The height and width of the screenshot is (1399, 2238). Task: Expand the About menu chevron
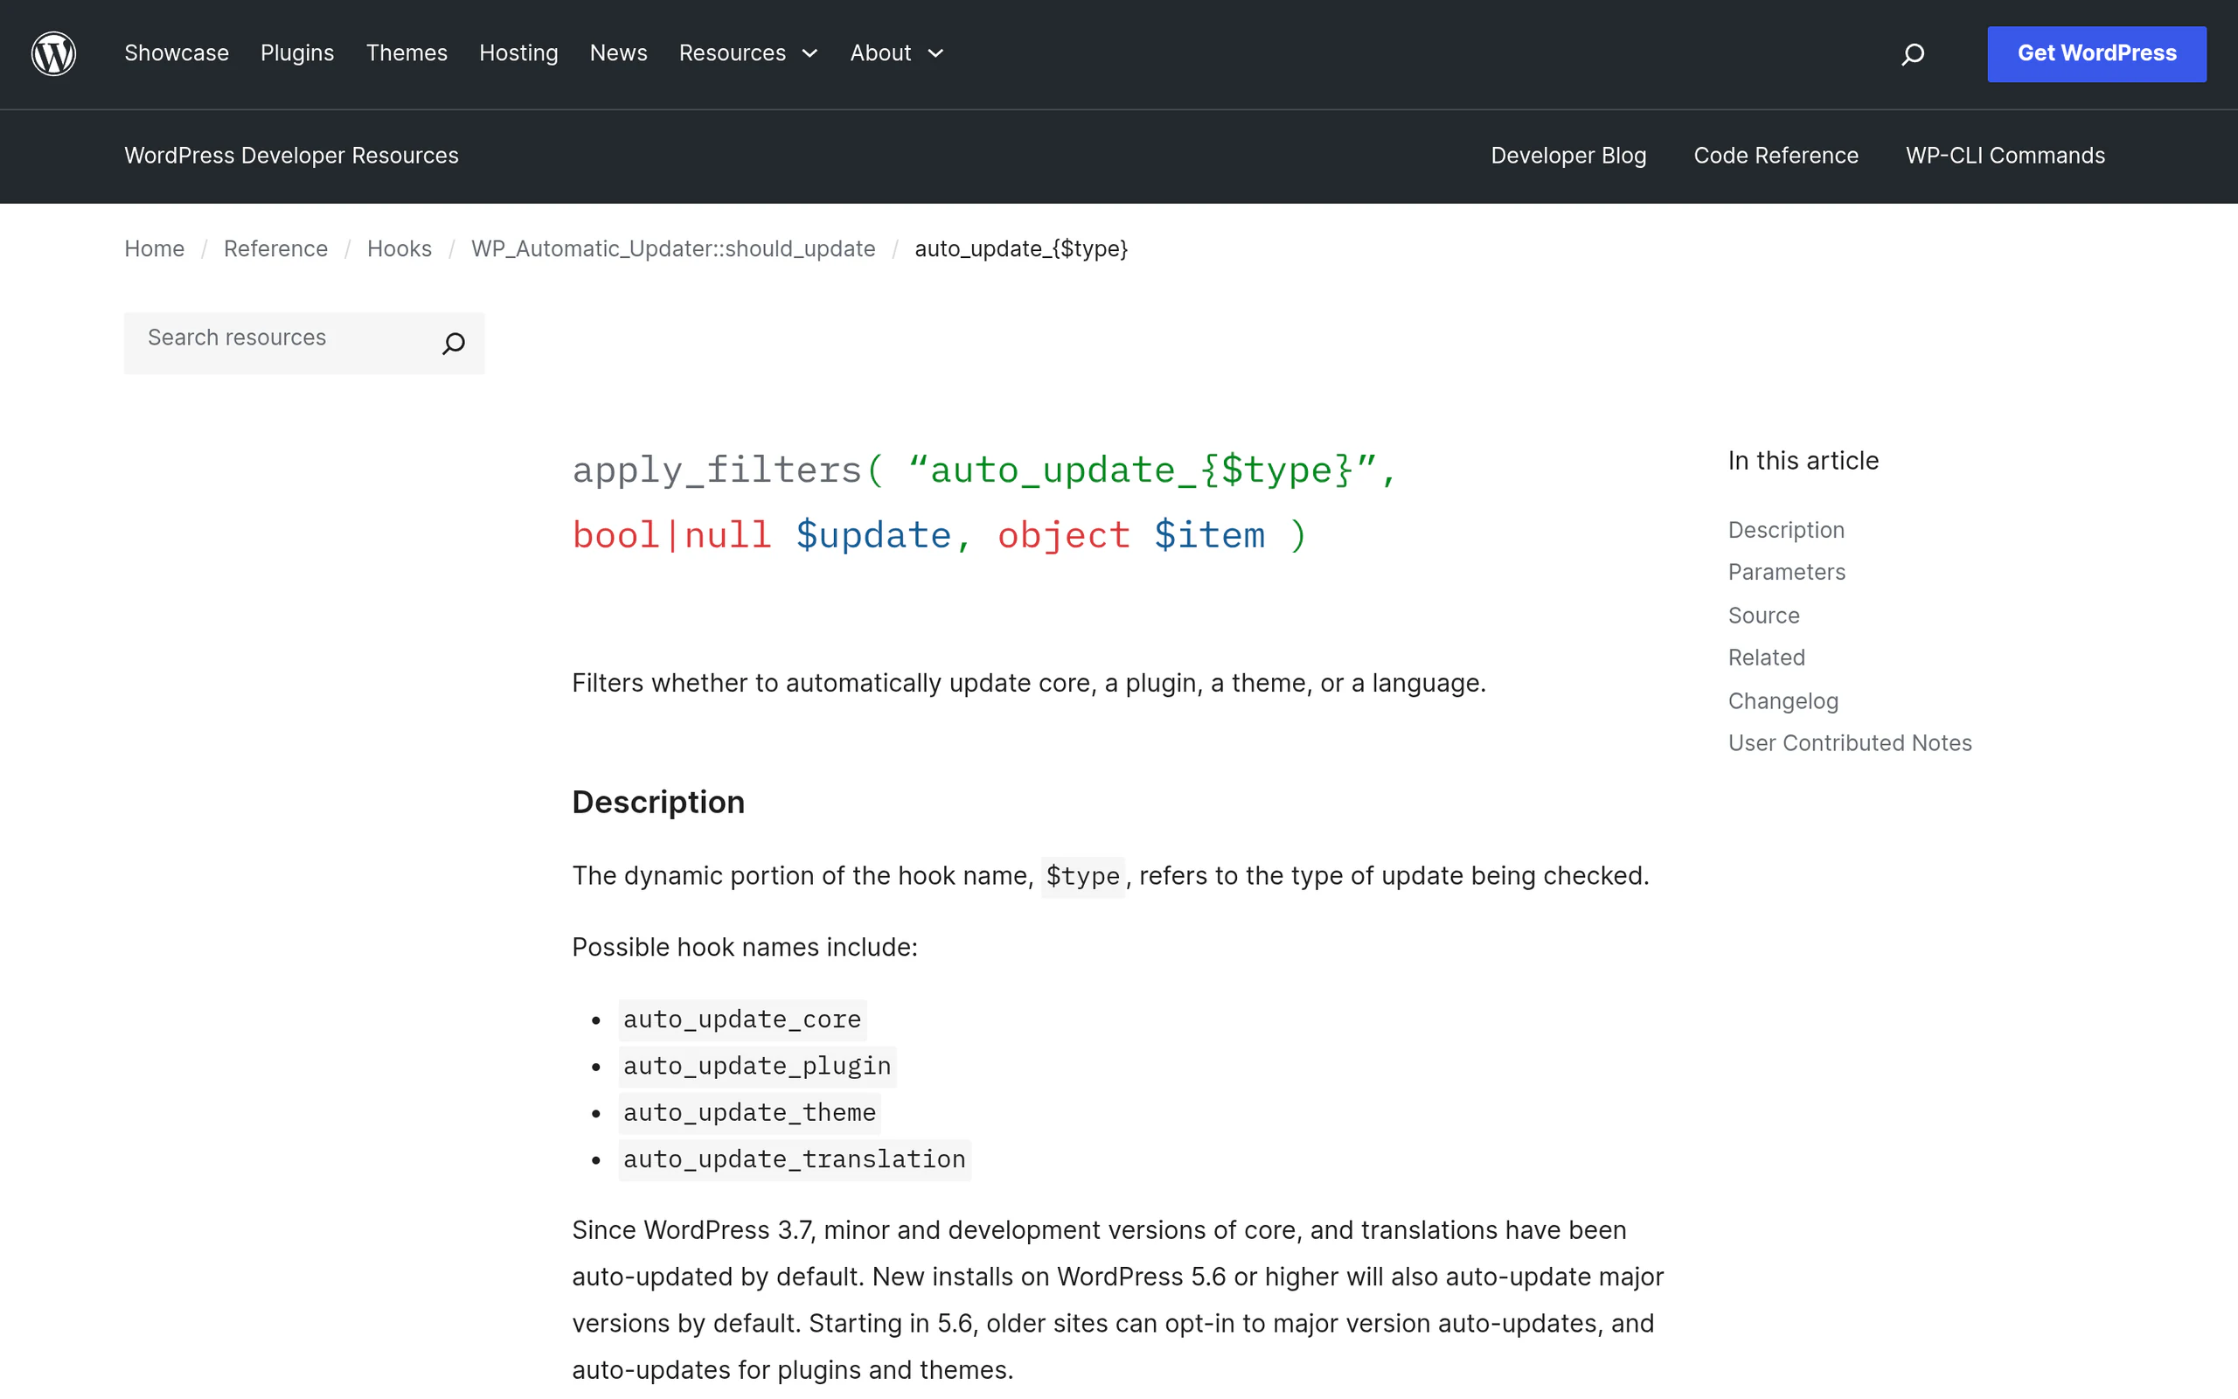point(936,53)
